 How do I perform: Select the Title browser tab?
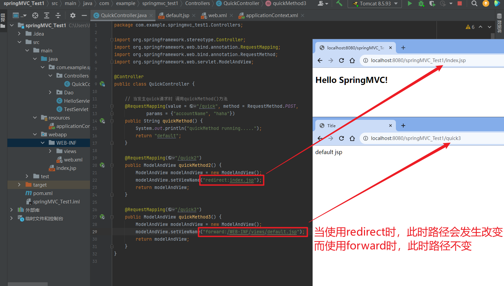point(356,126)
